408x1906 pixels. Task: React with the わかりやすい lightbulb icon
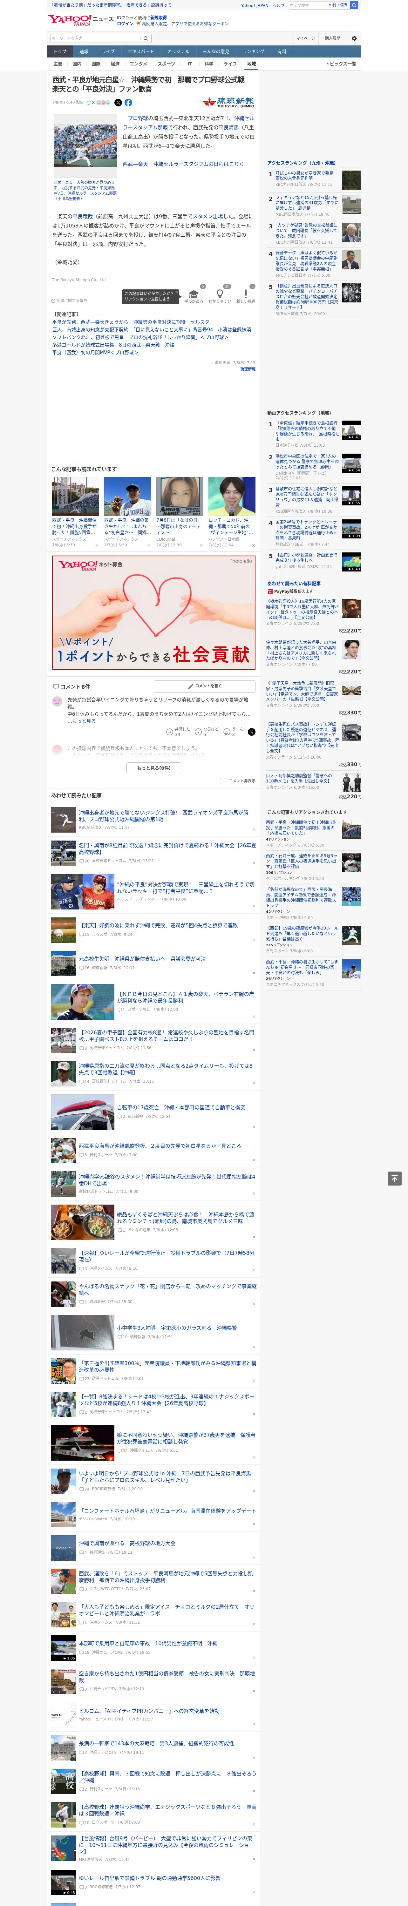click(219, 294)
